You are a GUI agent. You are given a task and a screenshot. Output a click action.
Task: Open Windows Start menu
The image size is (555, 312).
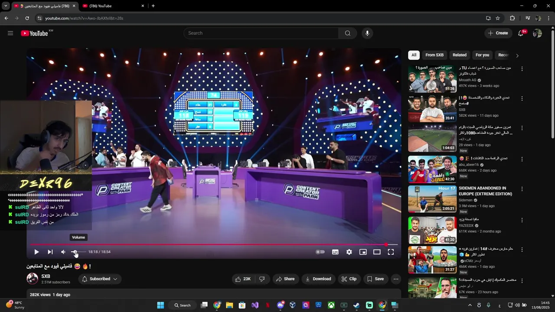pos(160,305)
